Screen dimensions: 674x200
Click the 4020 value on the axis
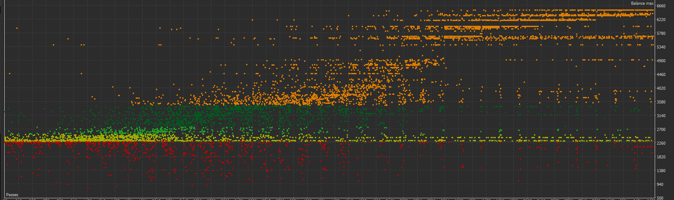pyautogui.click(x=661, y=88)
